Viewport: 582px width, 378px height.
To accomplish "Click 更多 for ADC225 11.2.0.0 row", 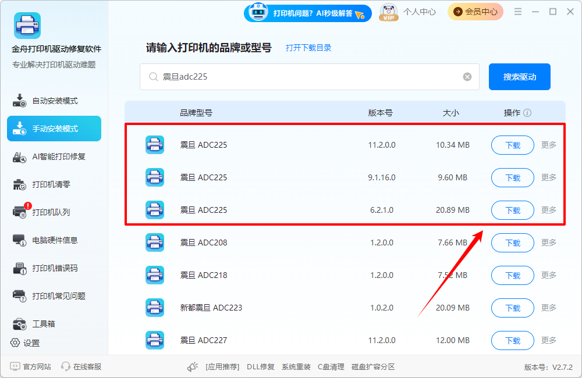I will [549, 145].
